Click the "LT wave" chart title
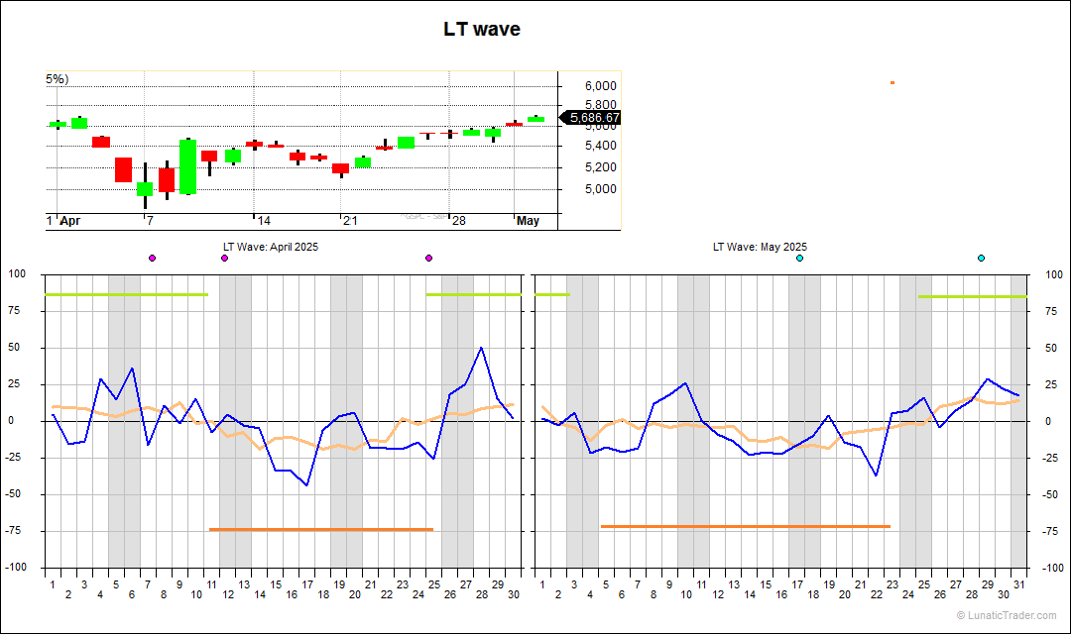Image resolution: width=1071 pixels, height=634 pixels. pyautogui.click(x=482, y=30)
